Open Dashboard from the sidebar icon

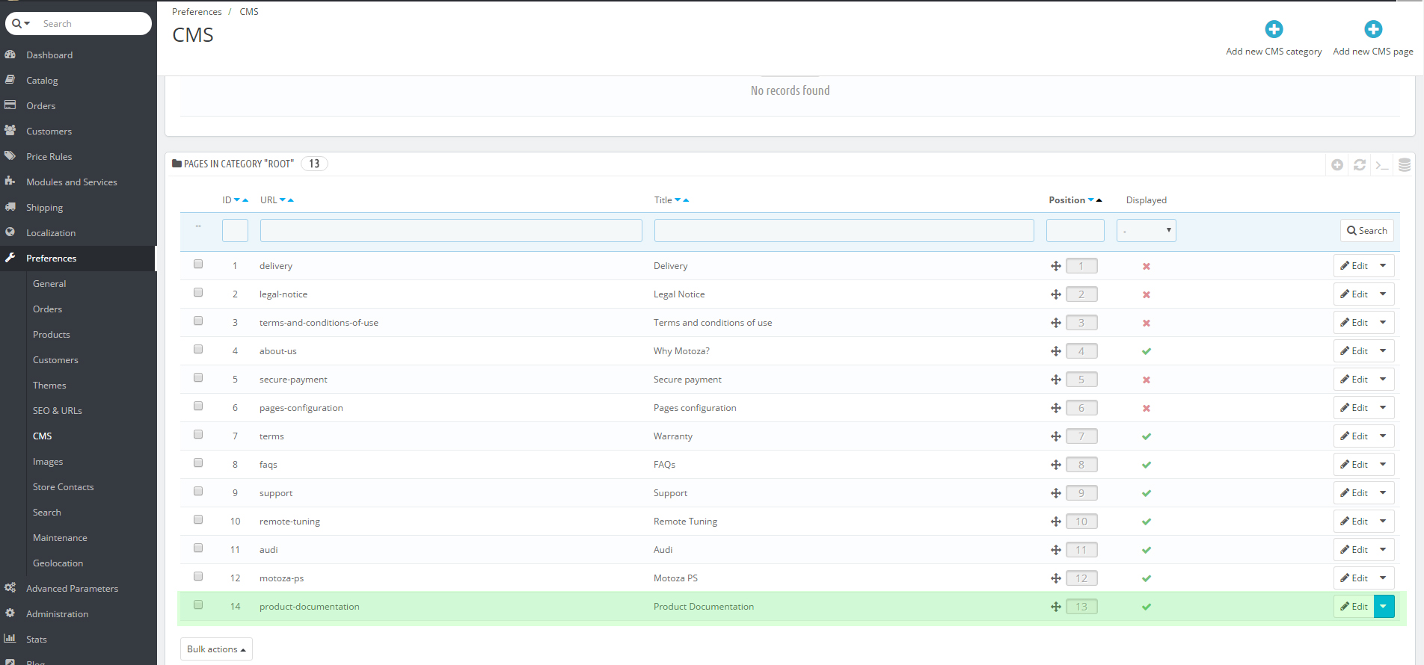coord(10,55)
